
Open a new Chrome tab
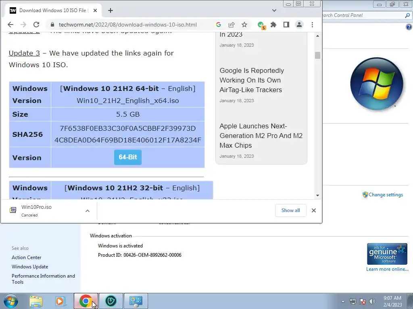point(111,10)
